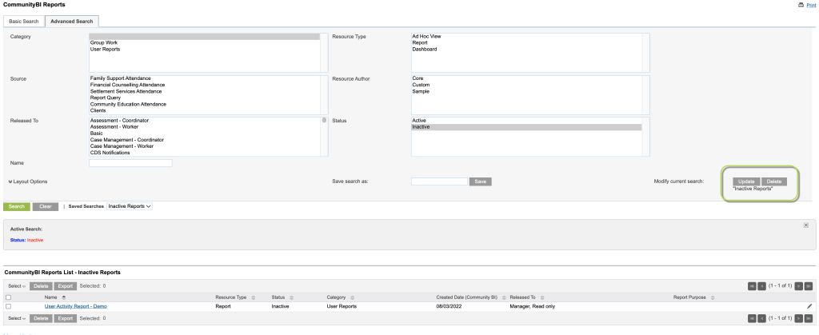Click Delete under Modify current search

(773, 181)
